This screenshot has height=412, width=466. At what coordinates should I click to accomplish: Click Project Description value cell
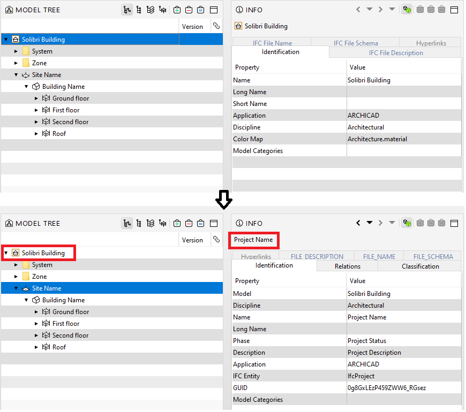404,353
